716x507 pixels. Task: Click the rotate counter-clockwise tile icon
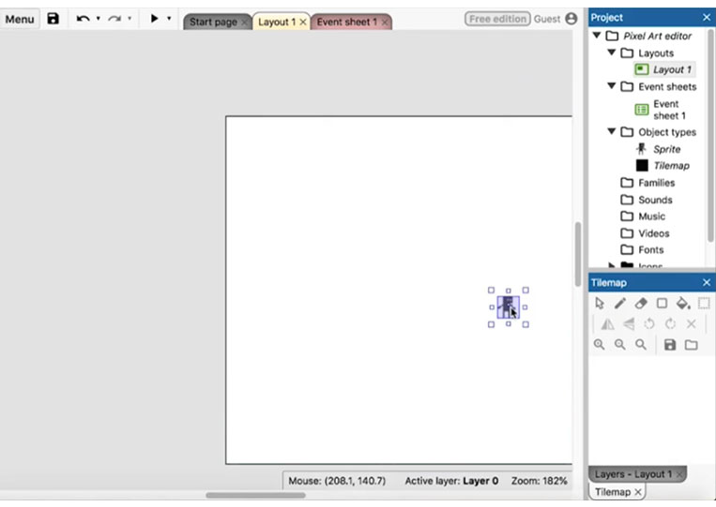tap(648, 324)
